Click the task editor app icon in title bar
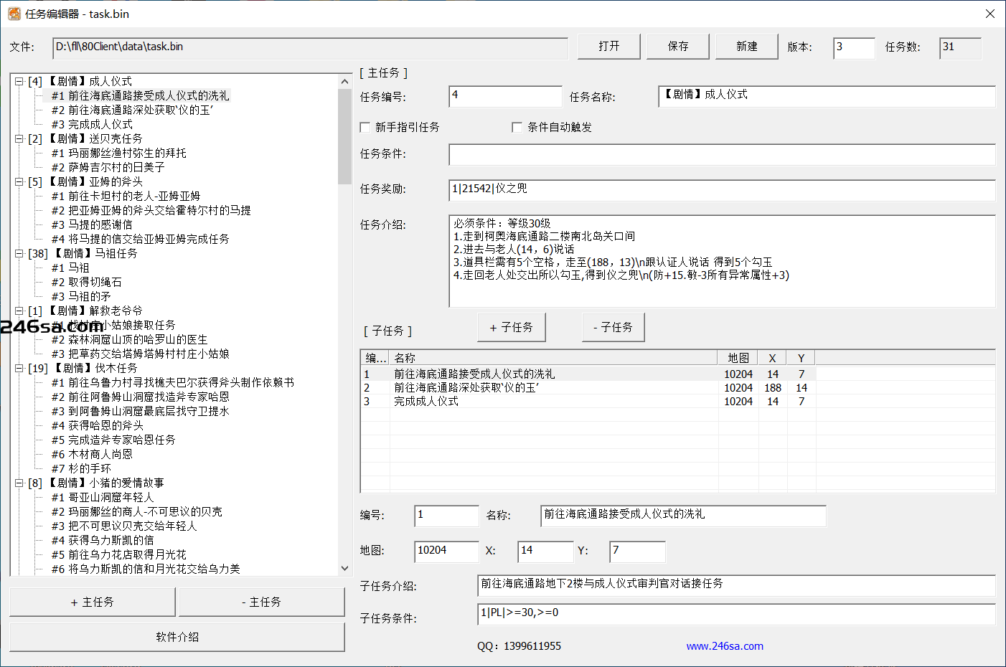The width and height of the screenshot is (1006, 667). pos(14,14)
